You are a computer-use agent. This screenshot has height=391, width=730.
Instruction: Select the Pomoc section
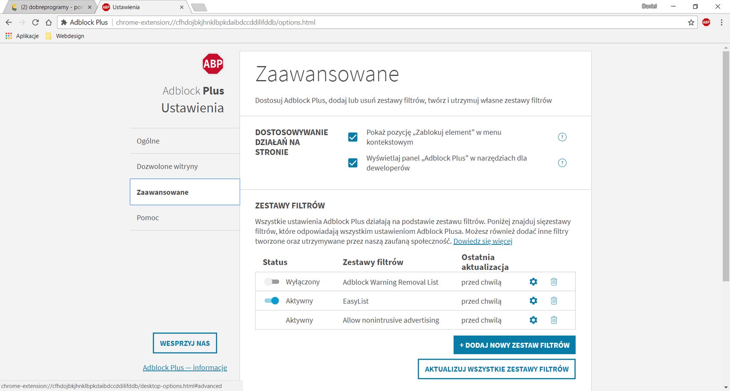pyautogui.click(x=185, y=218)
